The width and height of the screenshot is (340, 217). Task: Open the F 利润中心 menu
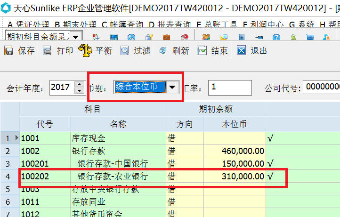coord(263,24)
